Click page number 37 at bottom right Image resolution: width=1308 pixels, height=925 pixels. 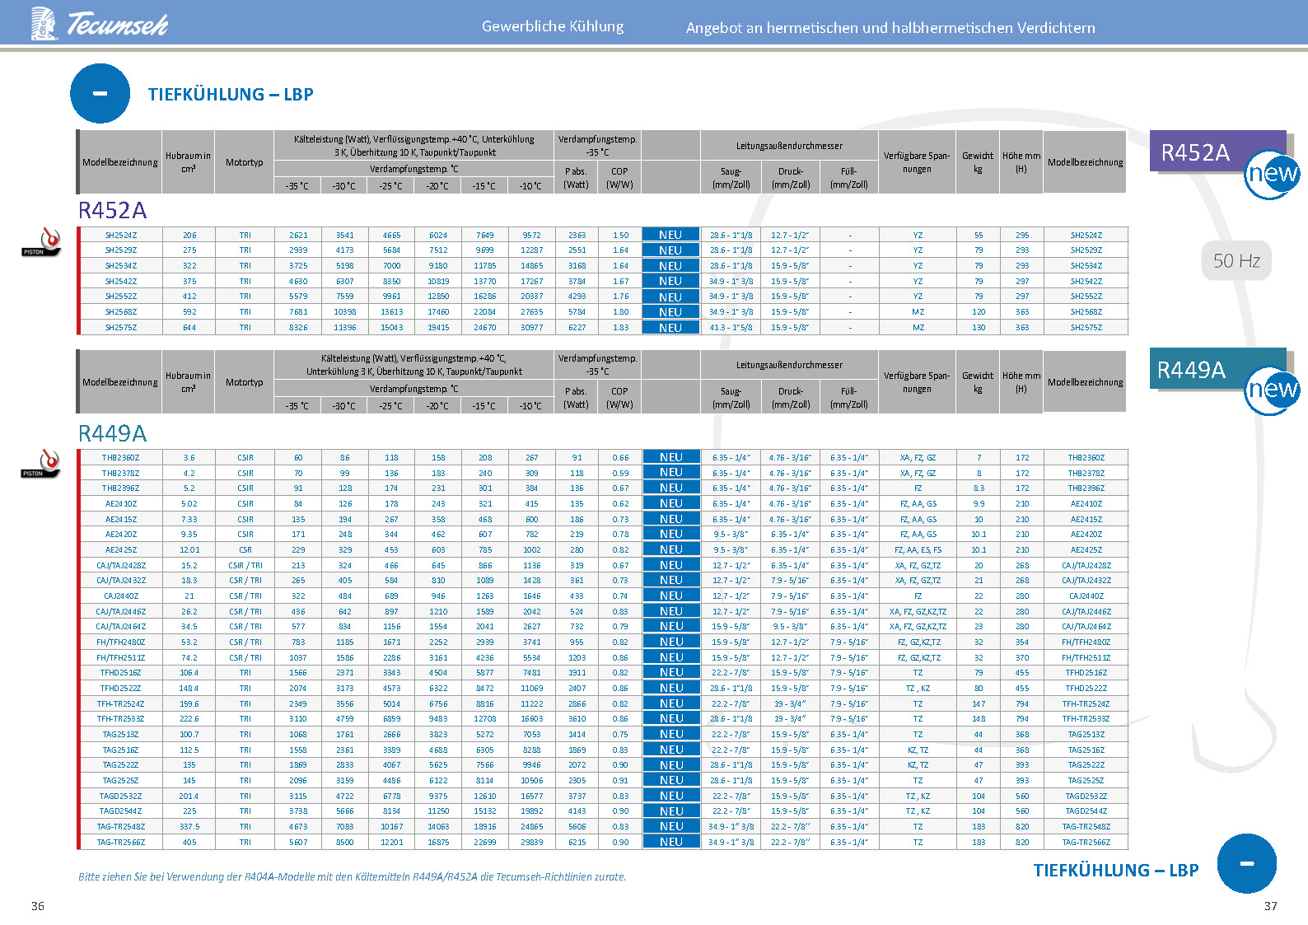point(1270,906)
